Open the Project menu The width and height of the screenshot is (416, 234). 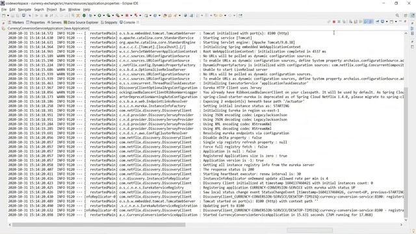tap(52, 10)
